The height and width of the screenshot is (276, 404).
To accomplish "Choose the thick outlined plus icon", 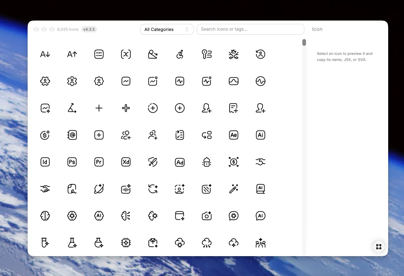I will [126, 108].
